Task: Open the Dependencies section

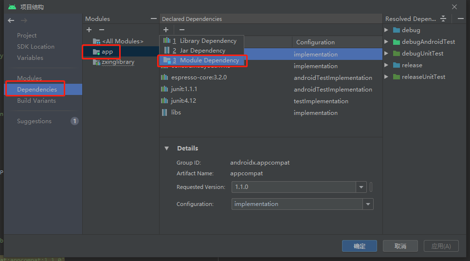Action: point(43,90)
